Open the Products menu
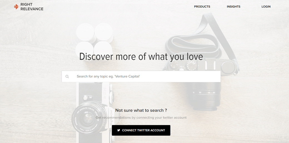 click(x=202, y=7)
